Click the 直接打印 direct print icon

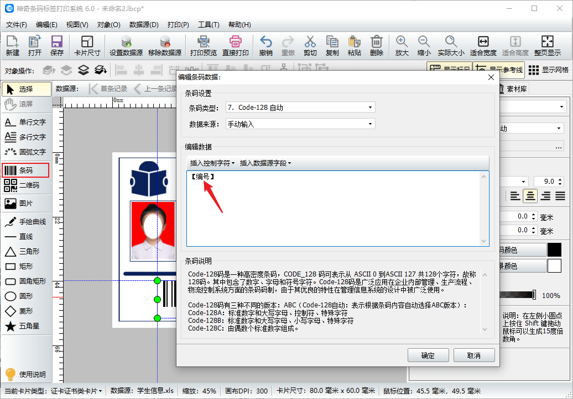(235, 45)
